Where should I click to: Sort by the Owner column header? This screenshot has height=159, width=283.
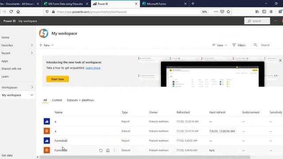click(153, 112)
